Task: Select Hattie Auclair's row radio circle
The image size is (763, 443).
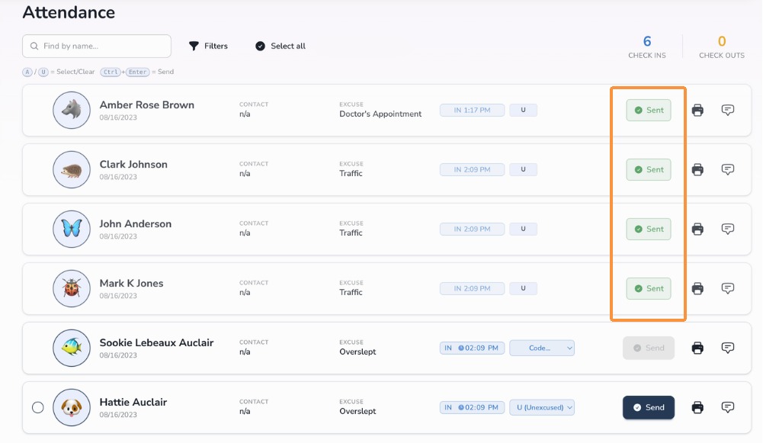Action: [x=38, y=407]
